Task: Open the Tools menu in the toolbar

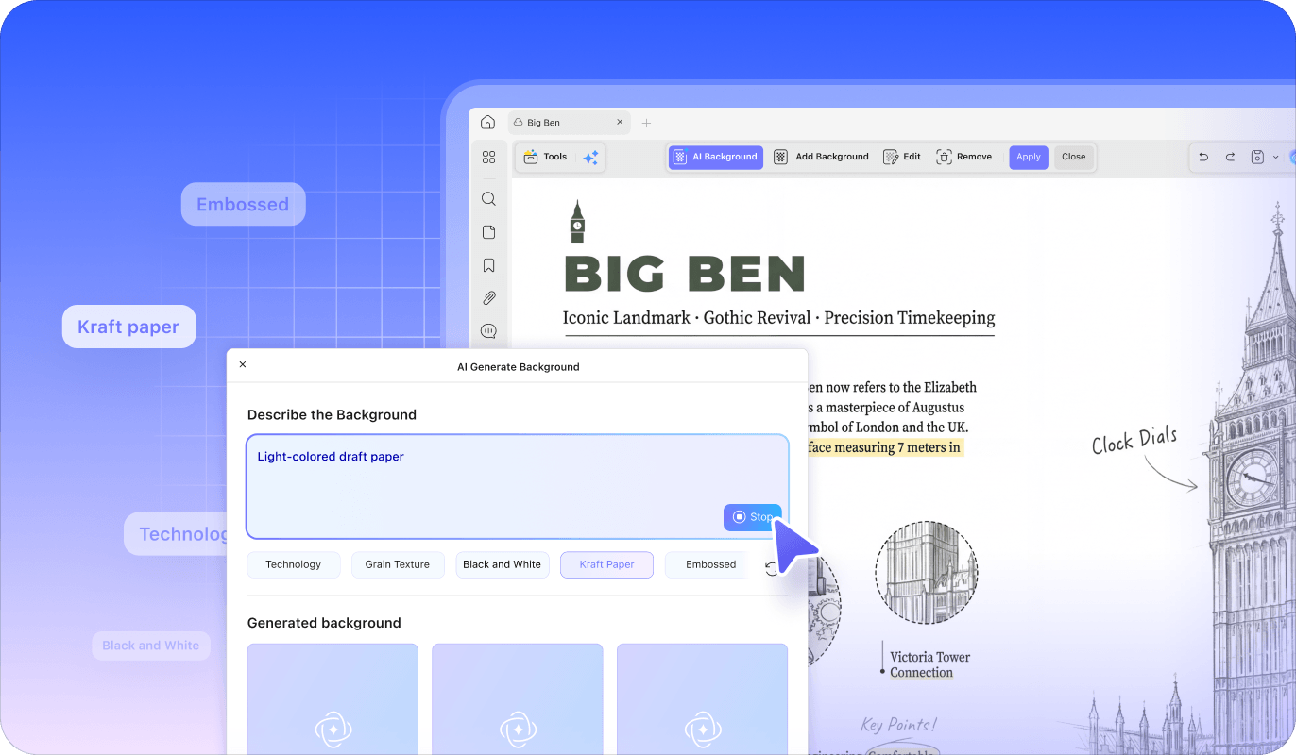Action: (545, 158)
